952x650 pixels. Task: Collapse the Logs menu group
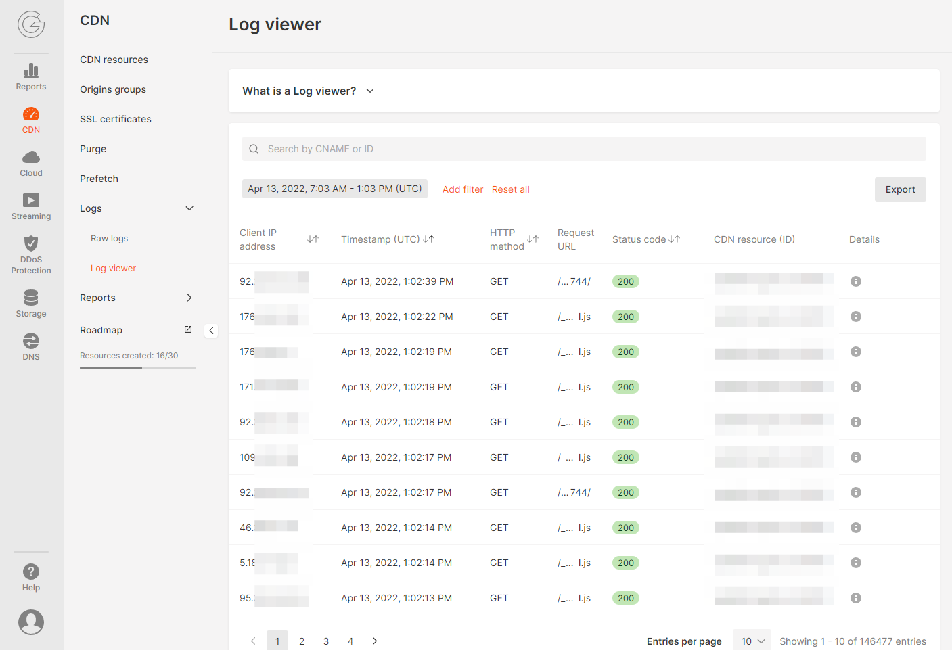pos(189,208)
